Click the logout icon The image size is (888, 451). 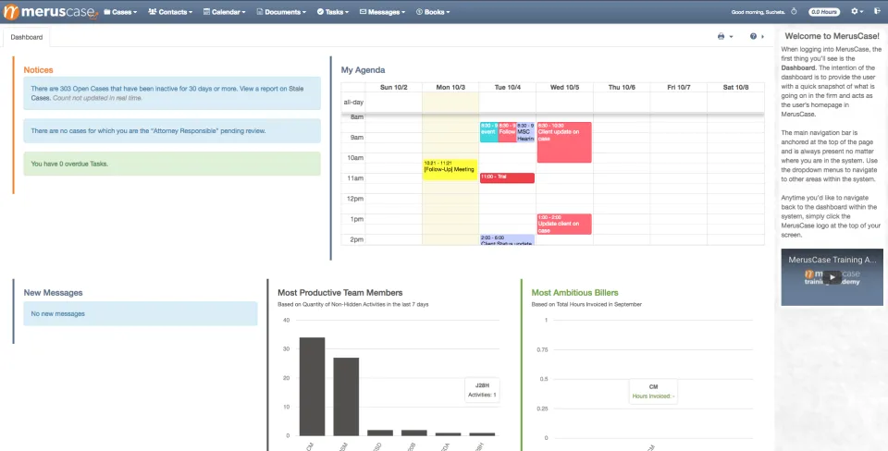[877, 11]
